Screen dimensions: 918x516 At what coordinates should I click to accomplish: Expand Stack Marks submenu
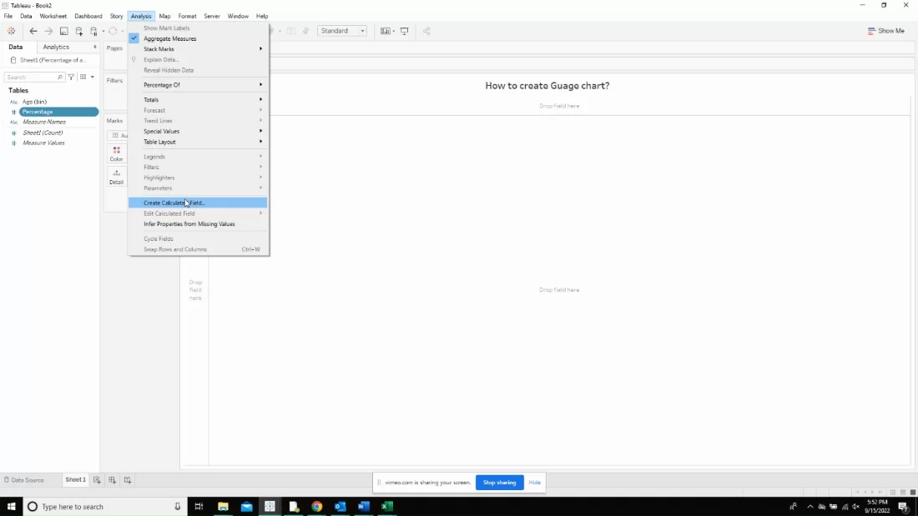198,49
